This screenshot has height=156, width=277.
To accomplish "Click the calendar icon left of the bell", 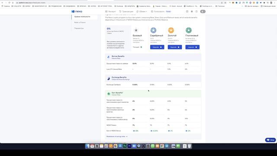I will pos(187,12).
